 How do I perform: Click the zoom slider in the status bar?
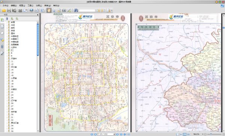(214, 134)
